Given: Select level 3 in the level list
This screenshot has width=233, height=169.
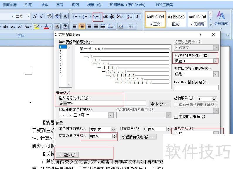Looking at the screenshot, I should coord(61,54).
